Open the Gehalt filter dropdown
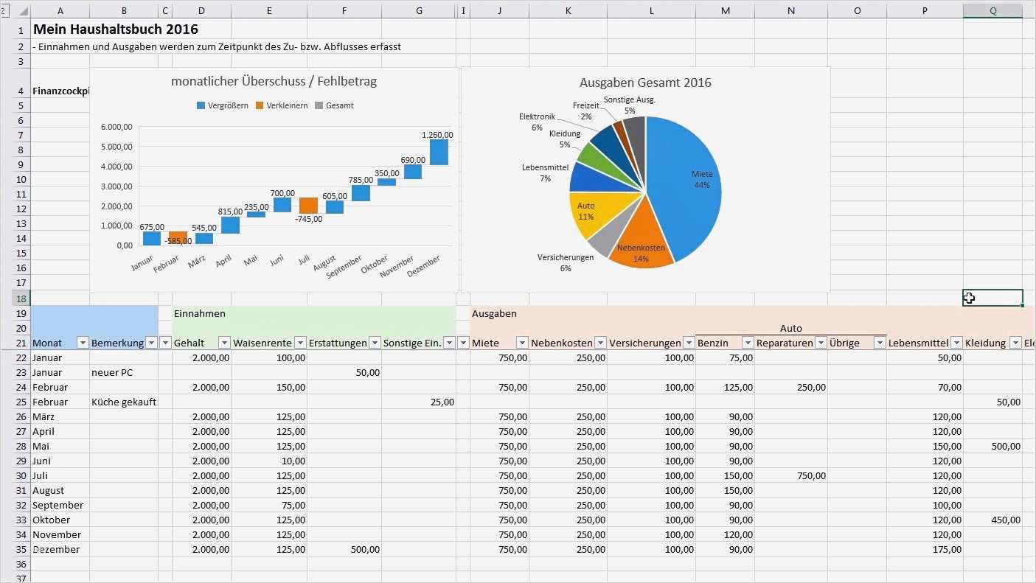This screenshot has width=1036, height=583. tap(225, 343)
